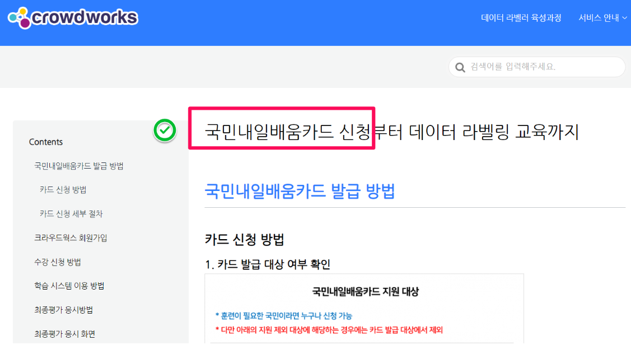Select 크라우드웍스 회원가입 in Contents
The width and height of the screenshot is (631, 345).
[71, 238]
